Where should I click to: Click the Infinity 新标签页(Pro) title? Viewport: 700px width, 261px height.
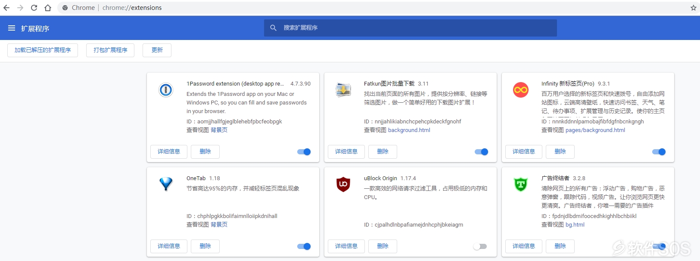click(x=568, y=84)
